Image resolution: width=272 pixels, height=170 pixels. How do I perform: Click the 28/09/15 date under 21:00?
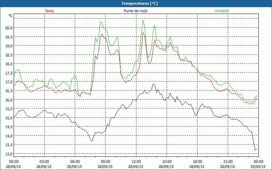[x=228, y=167]
